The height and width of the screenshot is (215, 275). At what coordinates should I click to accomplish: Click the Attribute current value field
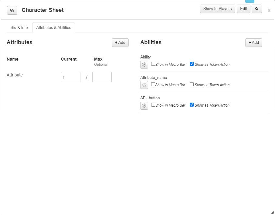click(71, 77)
